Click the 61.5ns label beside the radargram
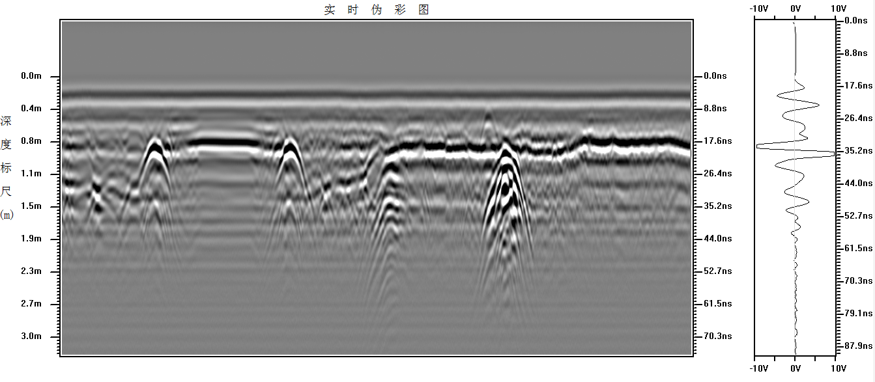 718,304
